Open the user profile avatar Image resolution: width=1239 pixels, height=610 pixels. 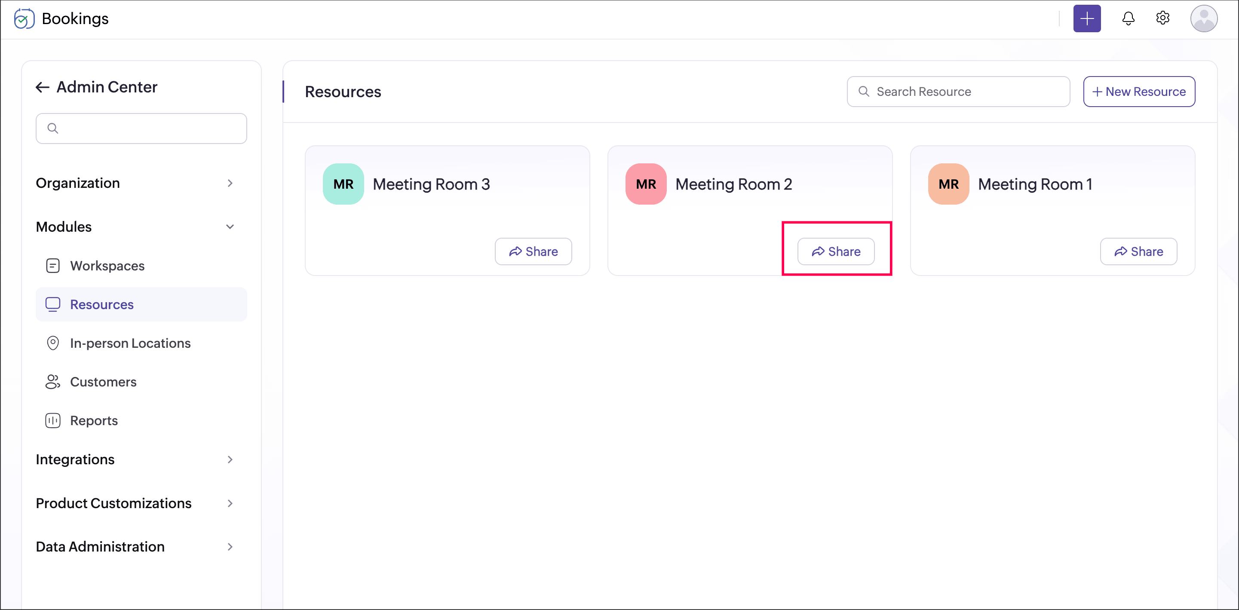pos(1203,19)
